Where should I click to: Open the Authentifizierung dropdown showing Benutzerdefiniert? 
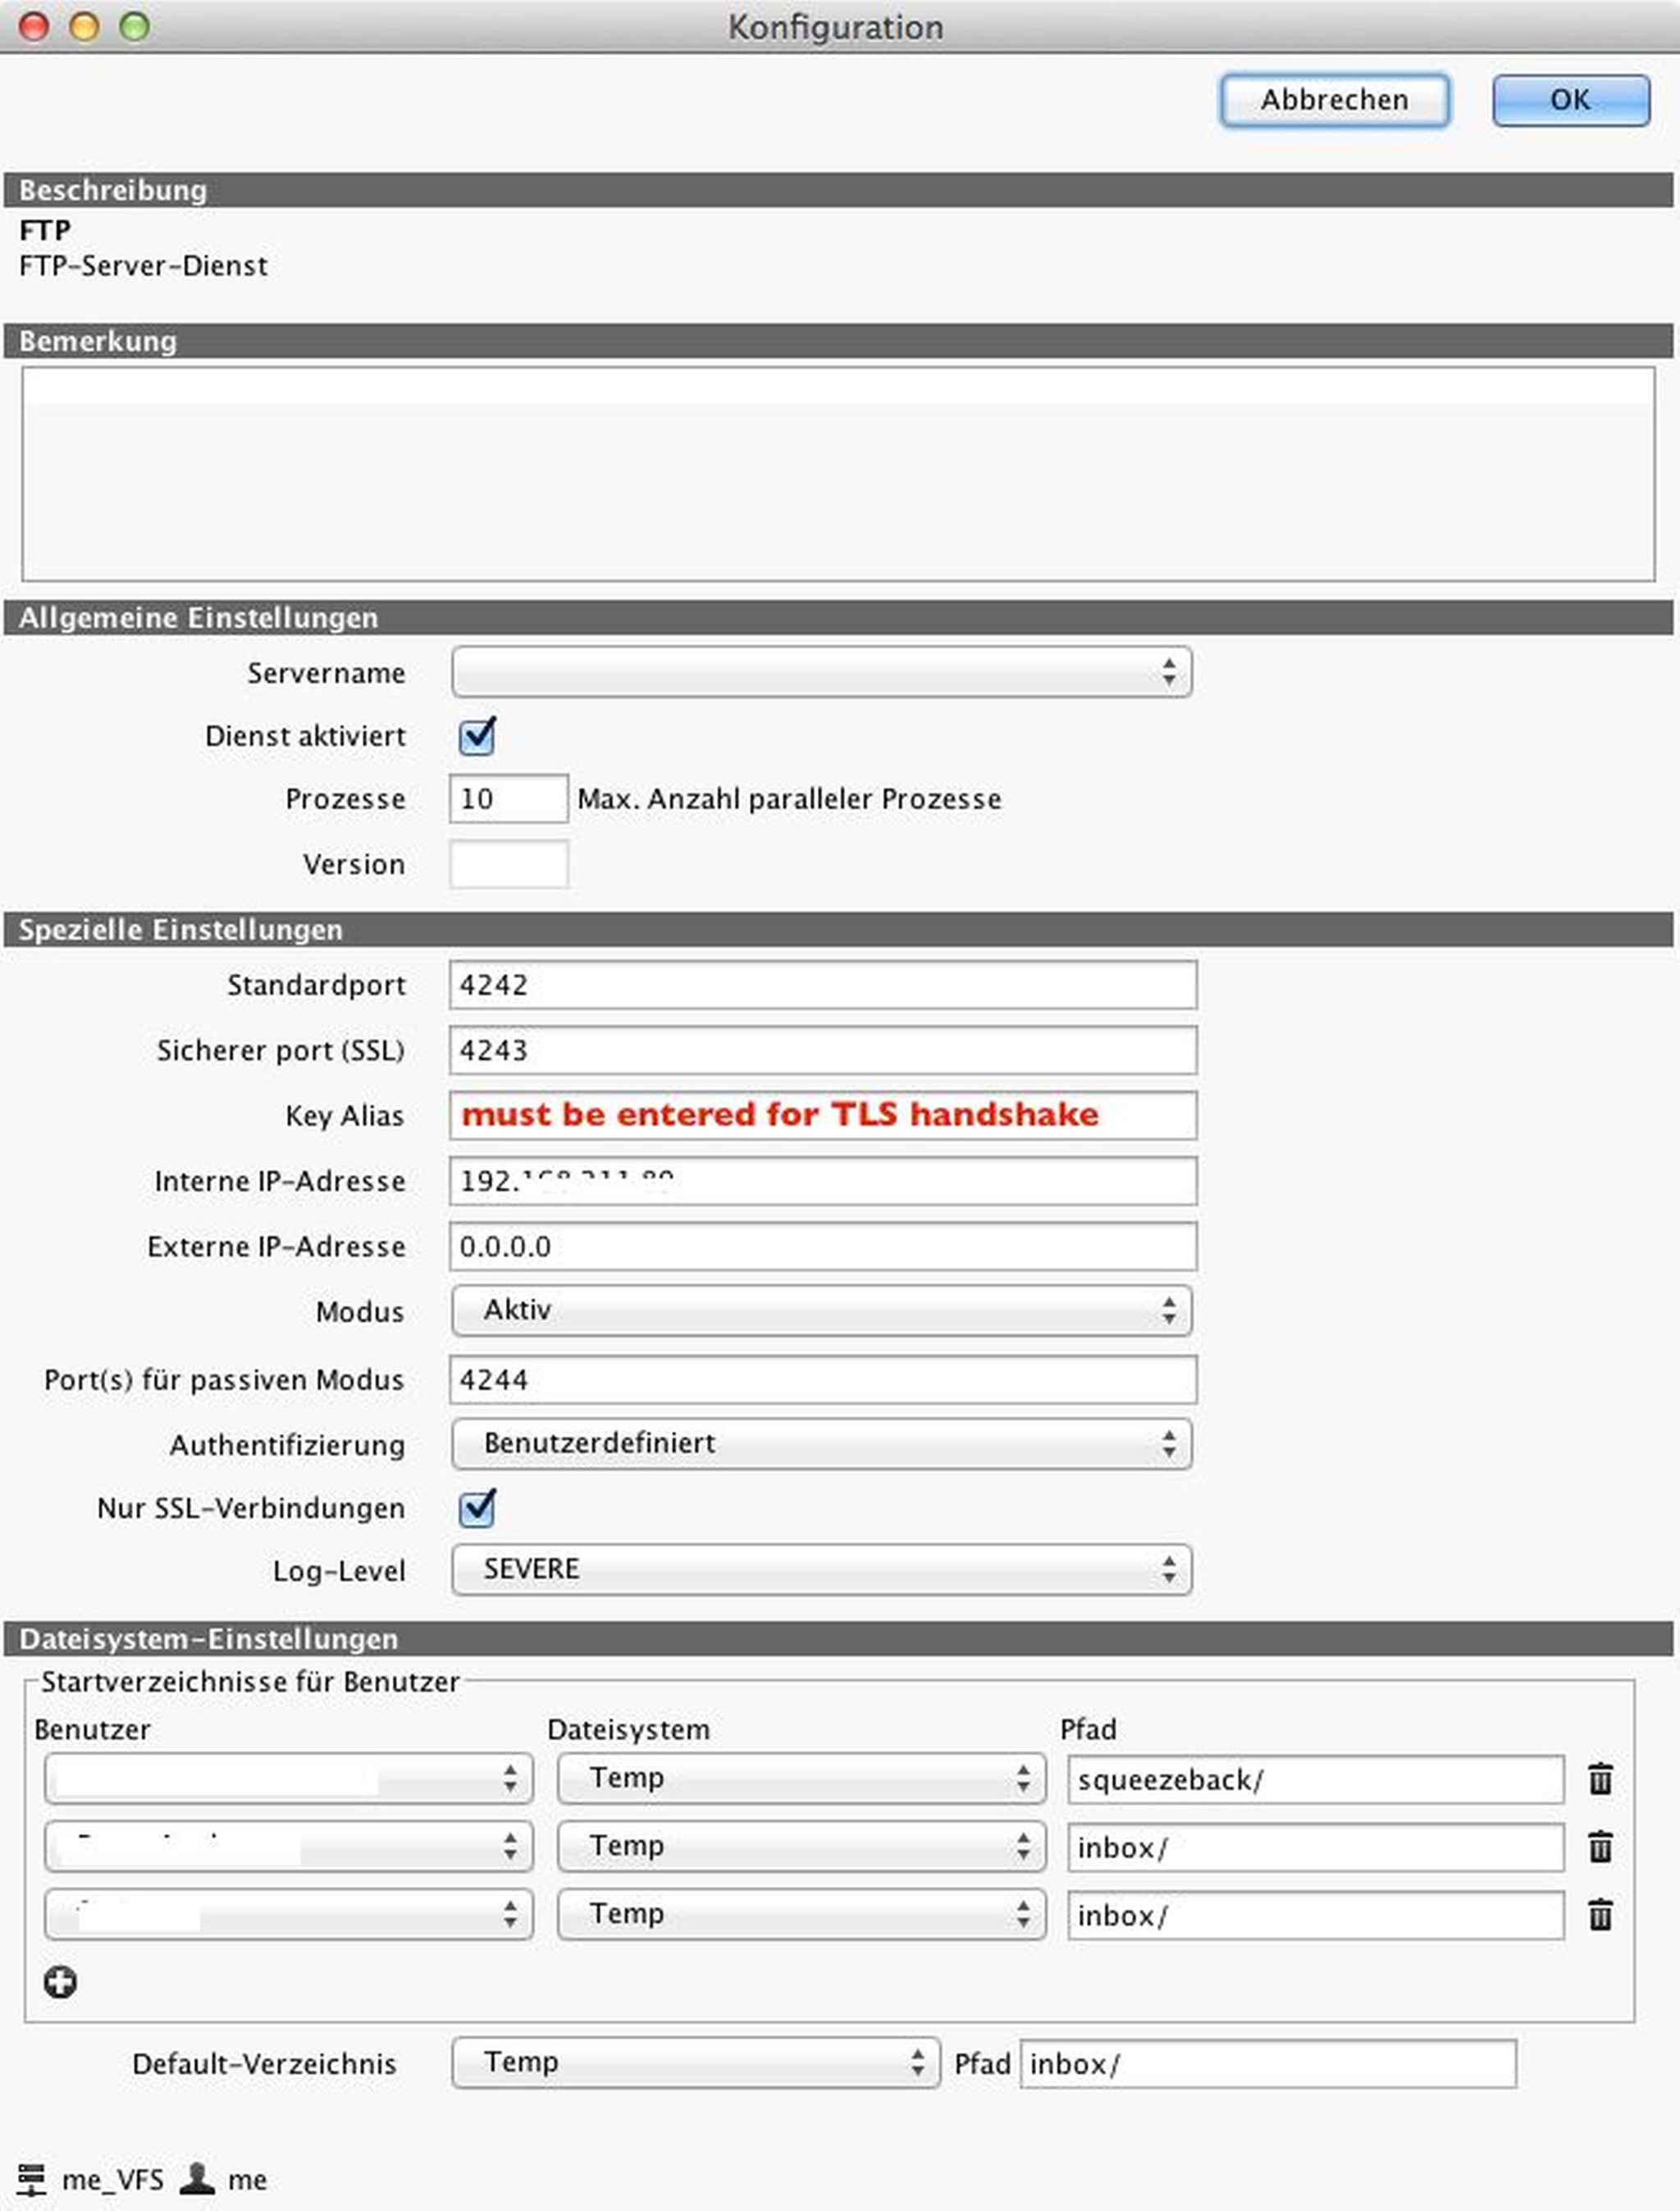pyautogui.click(x=820, y=1444)
